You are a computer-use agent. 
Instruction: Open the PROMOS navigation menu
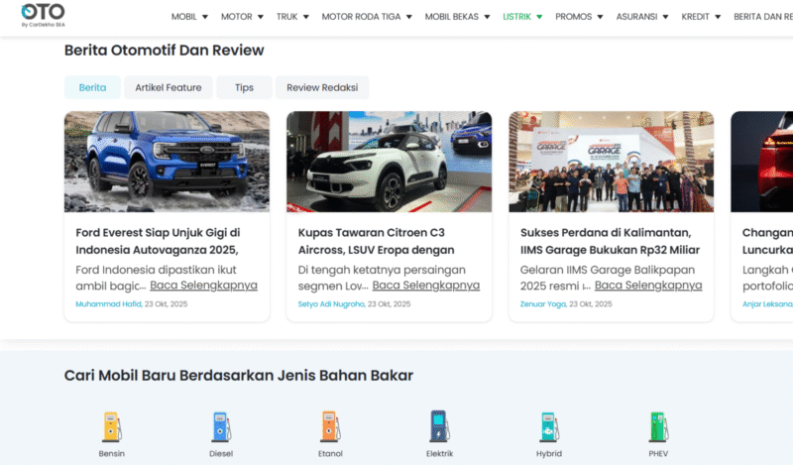579,17
